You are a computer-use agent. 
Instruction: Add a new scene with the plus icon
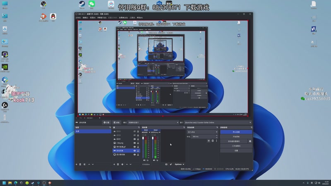[x=77, y=164]
